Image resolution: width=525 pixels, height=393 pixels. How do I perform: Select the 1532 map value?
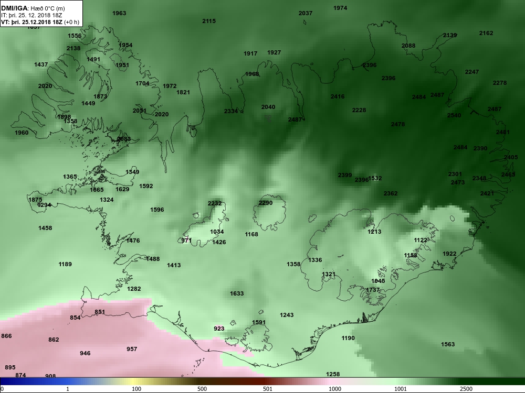(375, 179)
